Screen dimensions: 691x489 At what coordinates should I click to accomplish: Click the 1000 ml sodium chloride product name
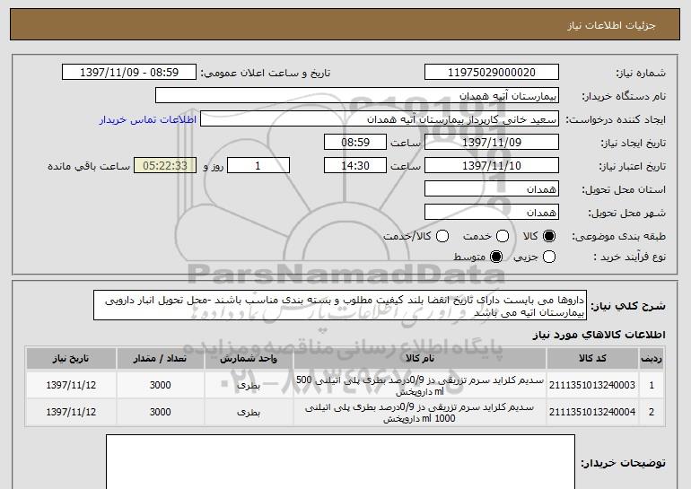click(420, 413)
